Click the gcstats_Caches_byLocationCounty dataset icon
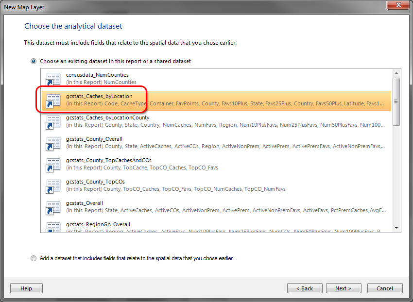 (53, 121)
